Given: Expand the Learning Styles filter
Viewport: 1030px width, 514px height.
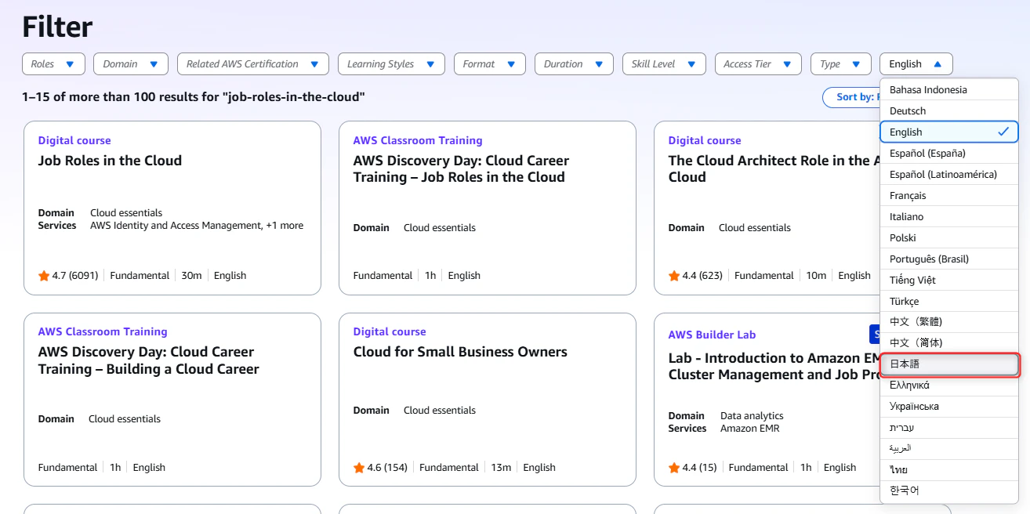Looking at the screenshot, I should pos(391,64).
